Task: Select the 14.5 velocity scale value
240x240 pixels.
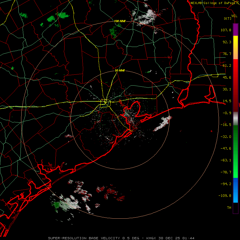Action: pos(227,101)
